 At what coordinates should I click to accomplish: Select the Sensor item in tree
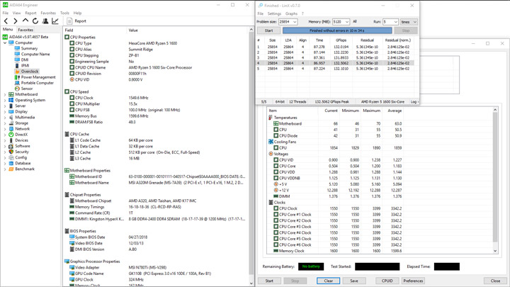[27, 89]
